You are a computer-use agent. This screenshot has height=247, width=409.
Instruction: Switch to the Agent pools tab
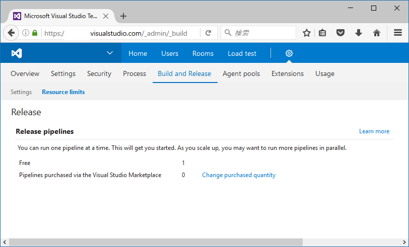click(x=241, y=74)
